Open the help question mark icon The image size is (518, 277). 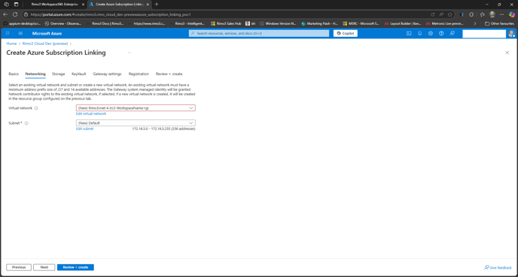click(x=441, y=33)
